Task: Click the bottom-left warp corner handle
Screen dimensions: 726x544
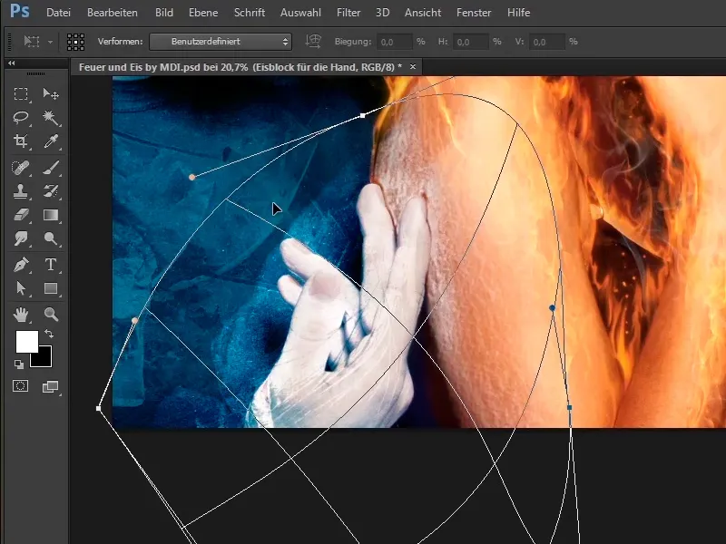Action: [x=98, y=408]
